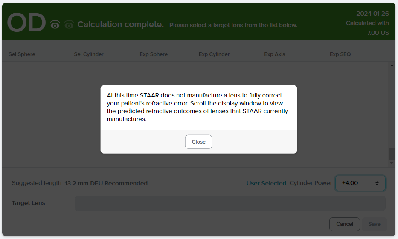This screenshot has height=239, width=398.
Task: Click the Target Lens field
Action: [x=230, y=203]
